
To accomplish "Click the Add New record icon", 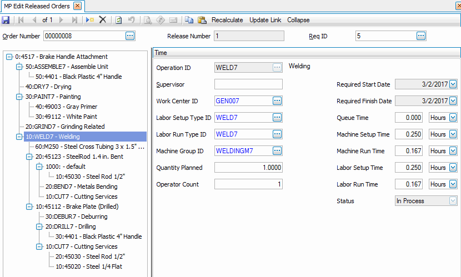I will 89,20.
